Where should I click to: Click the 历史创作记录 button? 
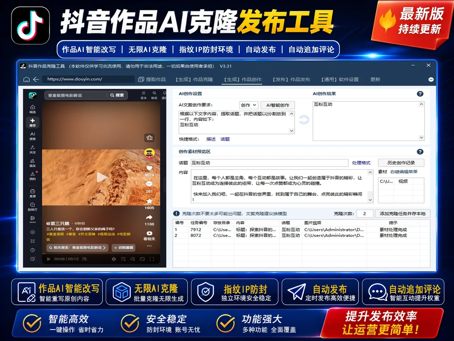[x=401, y=163]
